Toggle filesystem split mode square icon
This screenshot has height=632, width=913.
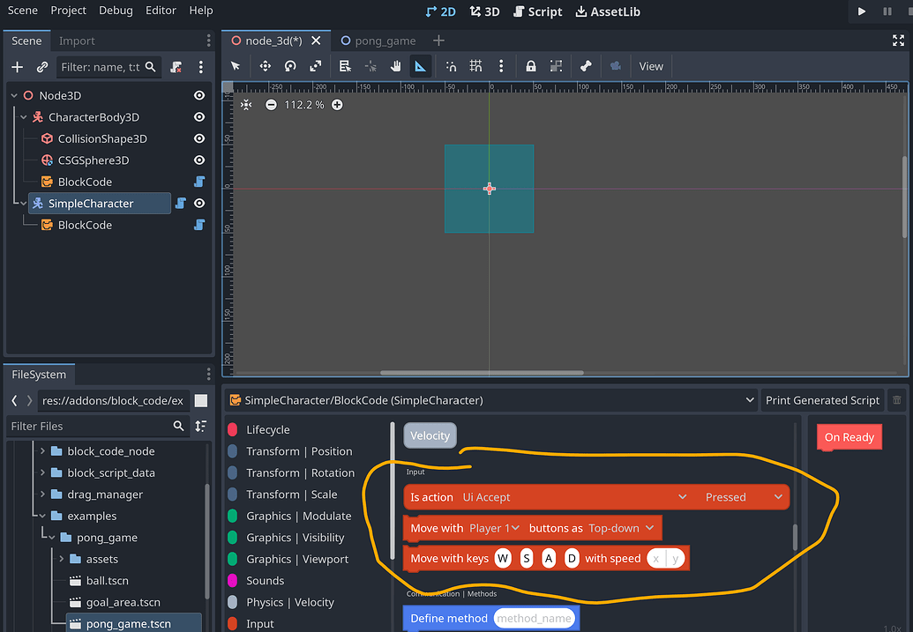[x=201, y=400]
